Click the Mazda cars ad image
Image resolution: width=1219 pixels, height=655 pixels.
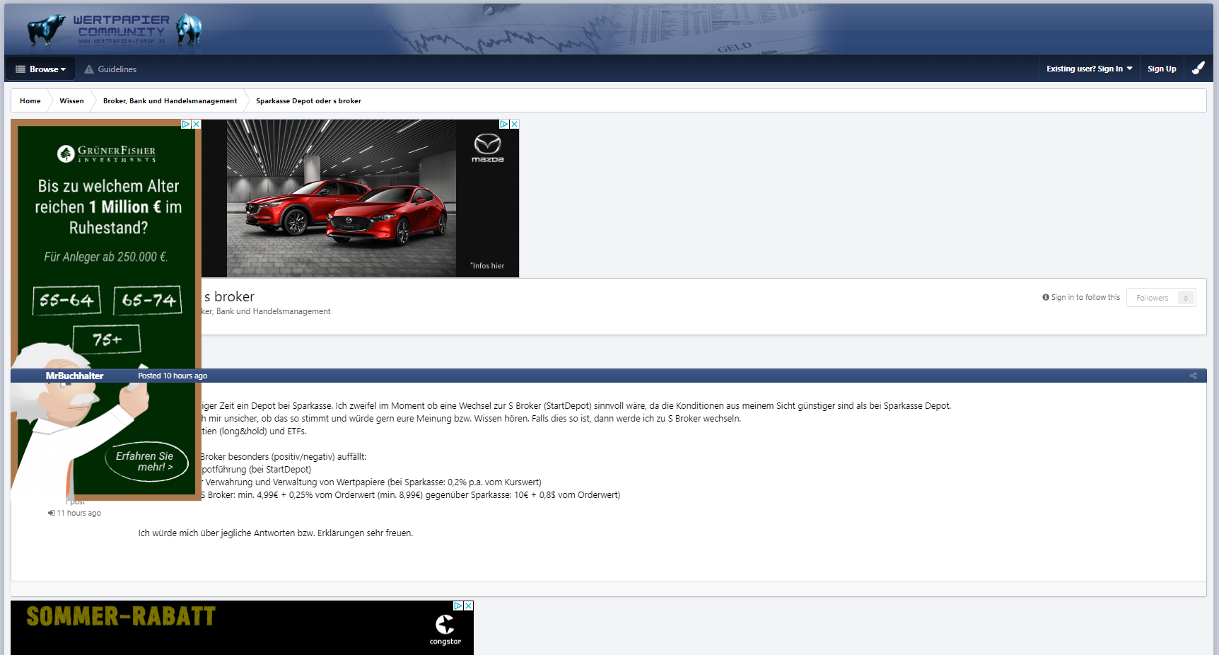pyautogui.click(x=342, y=198)
